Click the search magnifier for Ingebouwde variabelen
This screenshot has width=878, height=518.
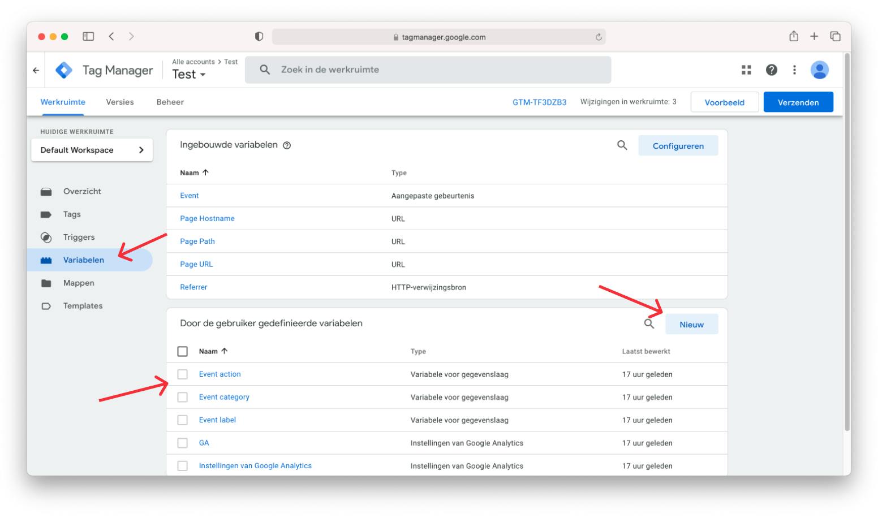pyautogui.click(x=622, y=145)
